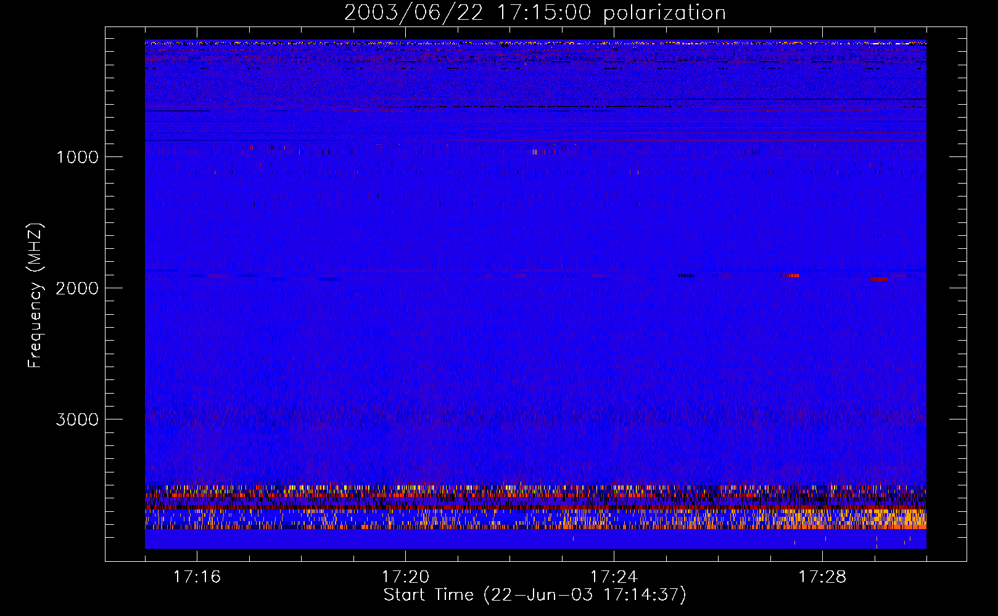Viewport: 998px width, 616px height.
Task: Select the 'Frequency (MHZ)' y-axis label
Action: tap(35, 296)
